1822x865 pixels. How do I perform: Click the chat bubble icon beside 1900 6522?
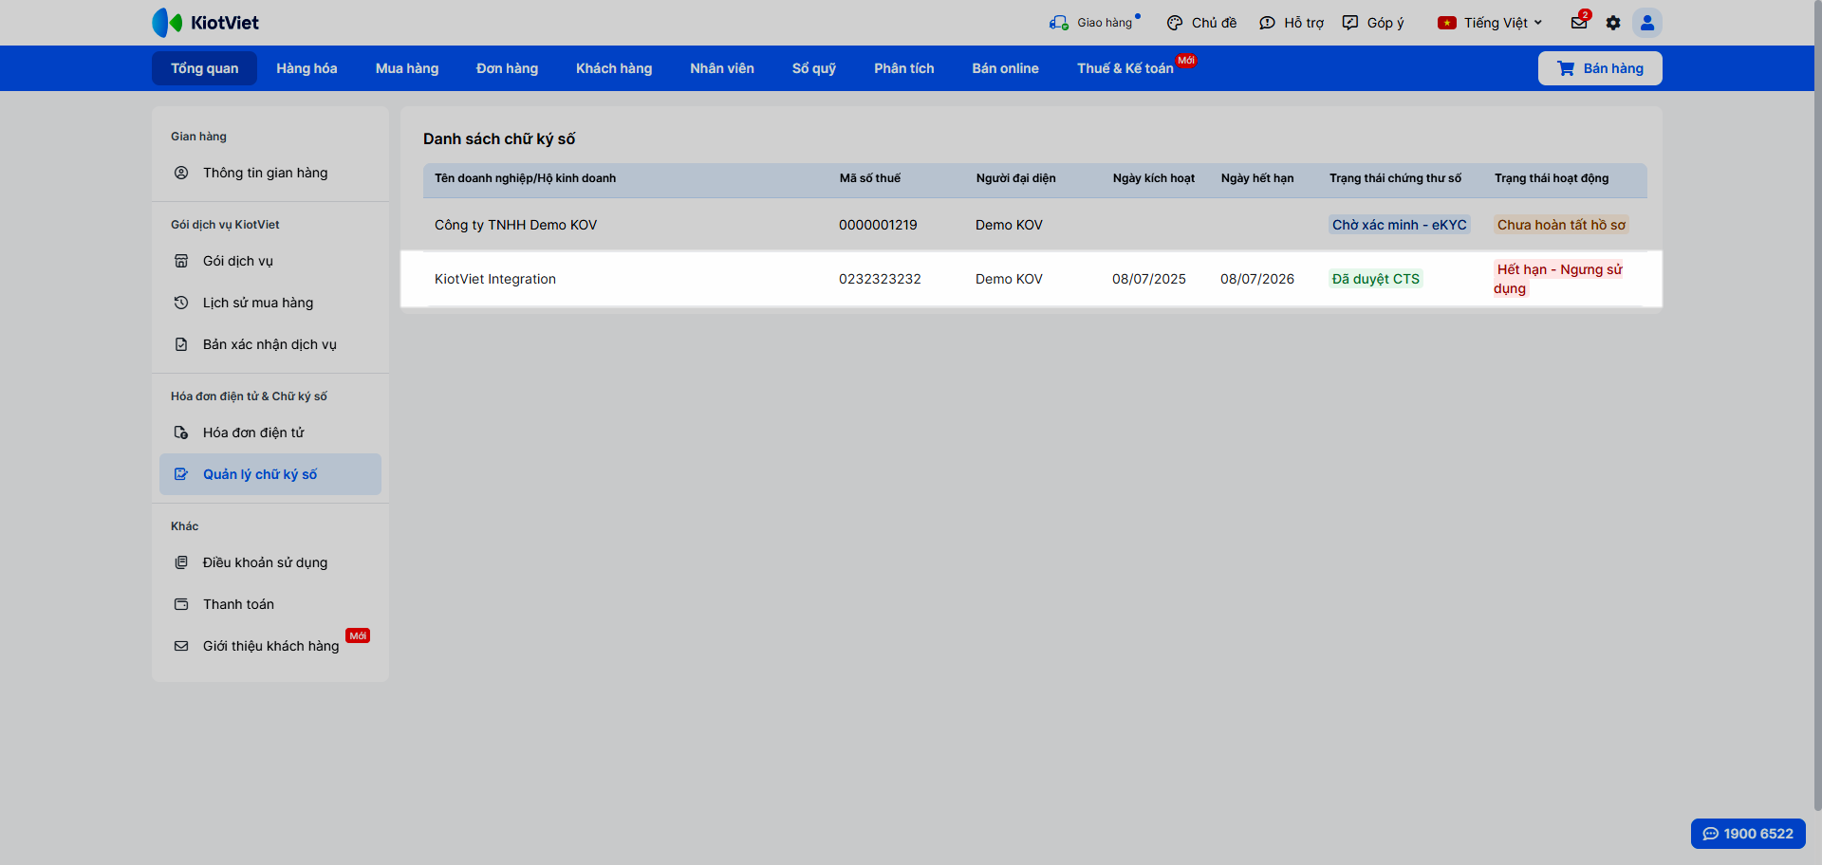[x=1711, y=834]
